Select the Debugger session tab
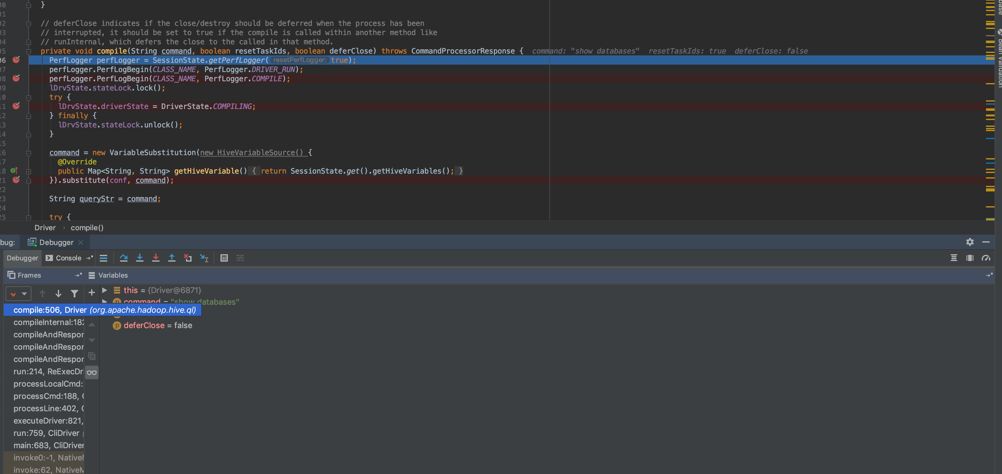 point(56,242)
